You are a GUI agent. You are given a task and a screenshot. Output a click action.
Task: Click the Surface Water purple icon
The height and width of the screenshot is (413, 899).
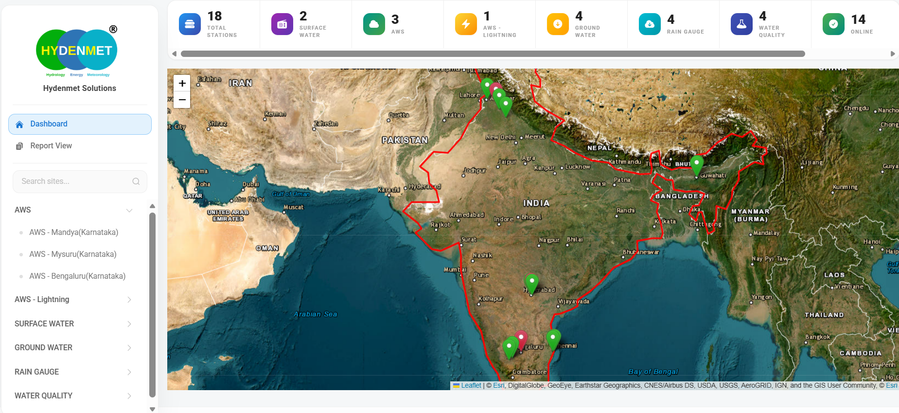tap(282, 24)
